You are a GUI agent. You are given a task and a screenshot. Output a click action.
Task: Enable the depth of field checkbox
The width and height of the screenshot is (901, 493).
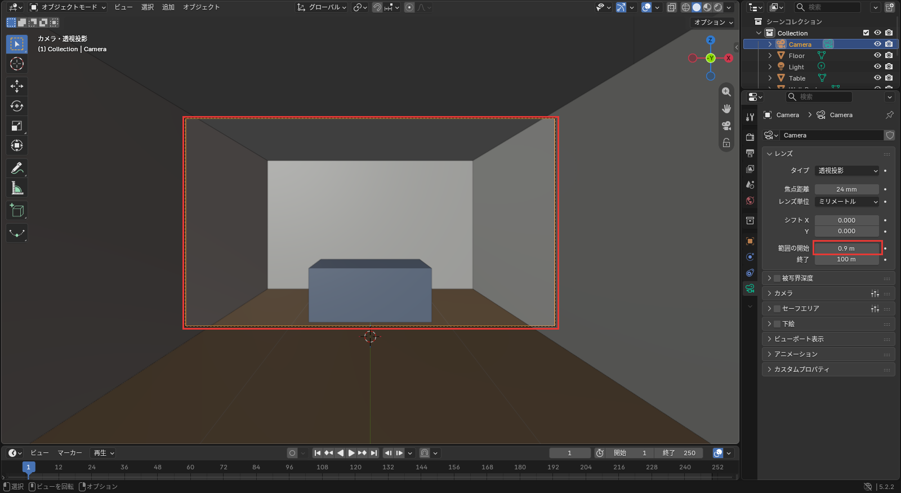coord(777,278)
